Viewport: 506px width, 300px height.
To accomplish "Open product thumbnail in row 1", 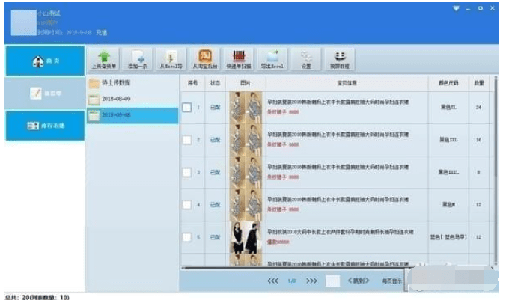I will click(x=246, y=108).
